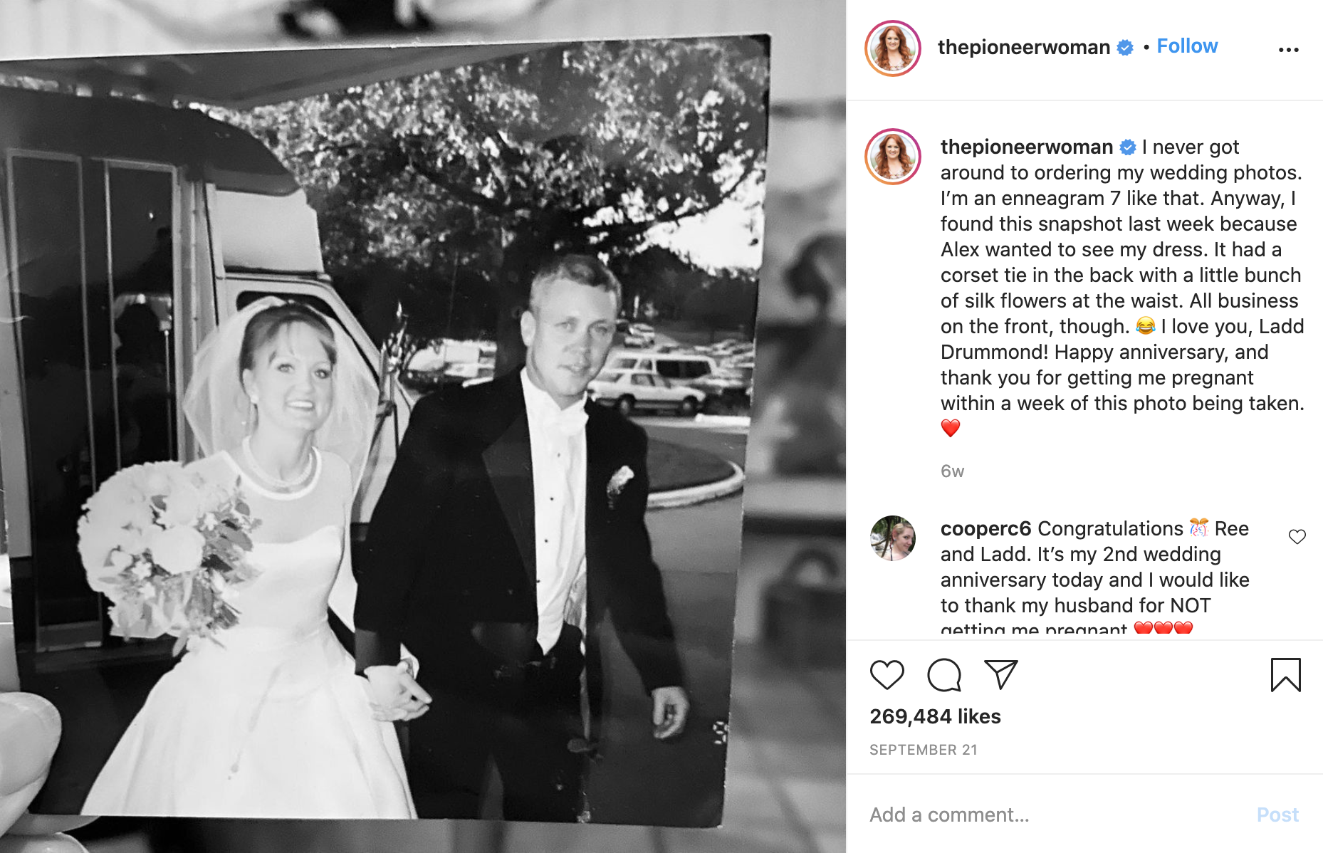Image resolution: width=1323 pixels, height=853 pixels.
Task: Open the cooperc6 username link
Action: [985, 528]
